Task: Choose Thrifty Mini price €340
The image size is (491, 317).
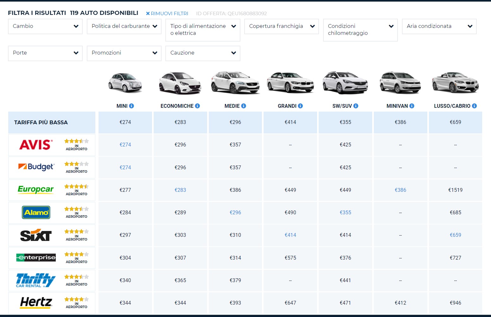Action: (125, 280)
